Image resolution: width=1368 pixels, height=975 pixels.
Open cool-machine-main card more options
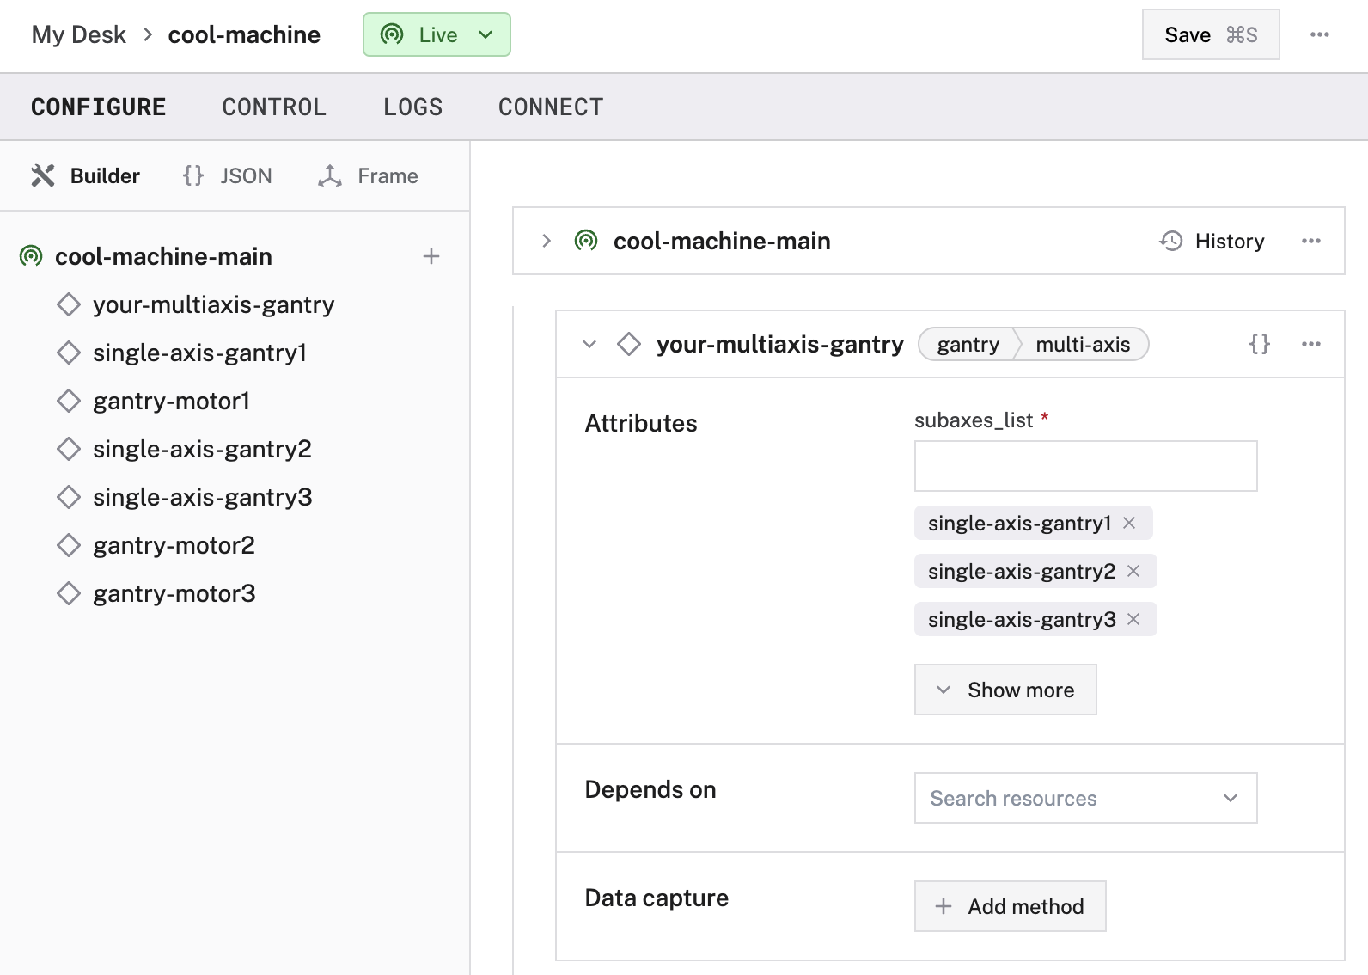point(1310,241)
